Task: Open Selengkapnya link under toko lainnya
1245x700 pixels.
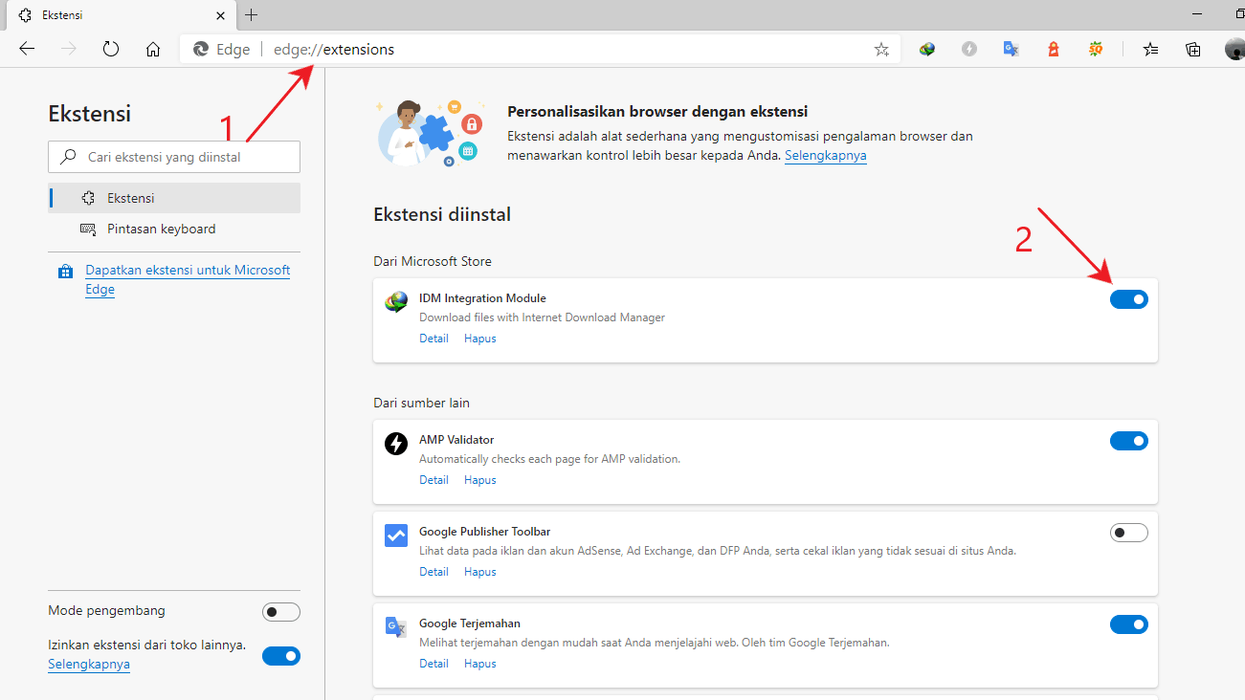Action: coord(89,664)
